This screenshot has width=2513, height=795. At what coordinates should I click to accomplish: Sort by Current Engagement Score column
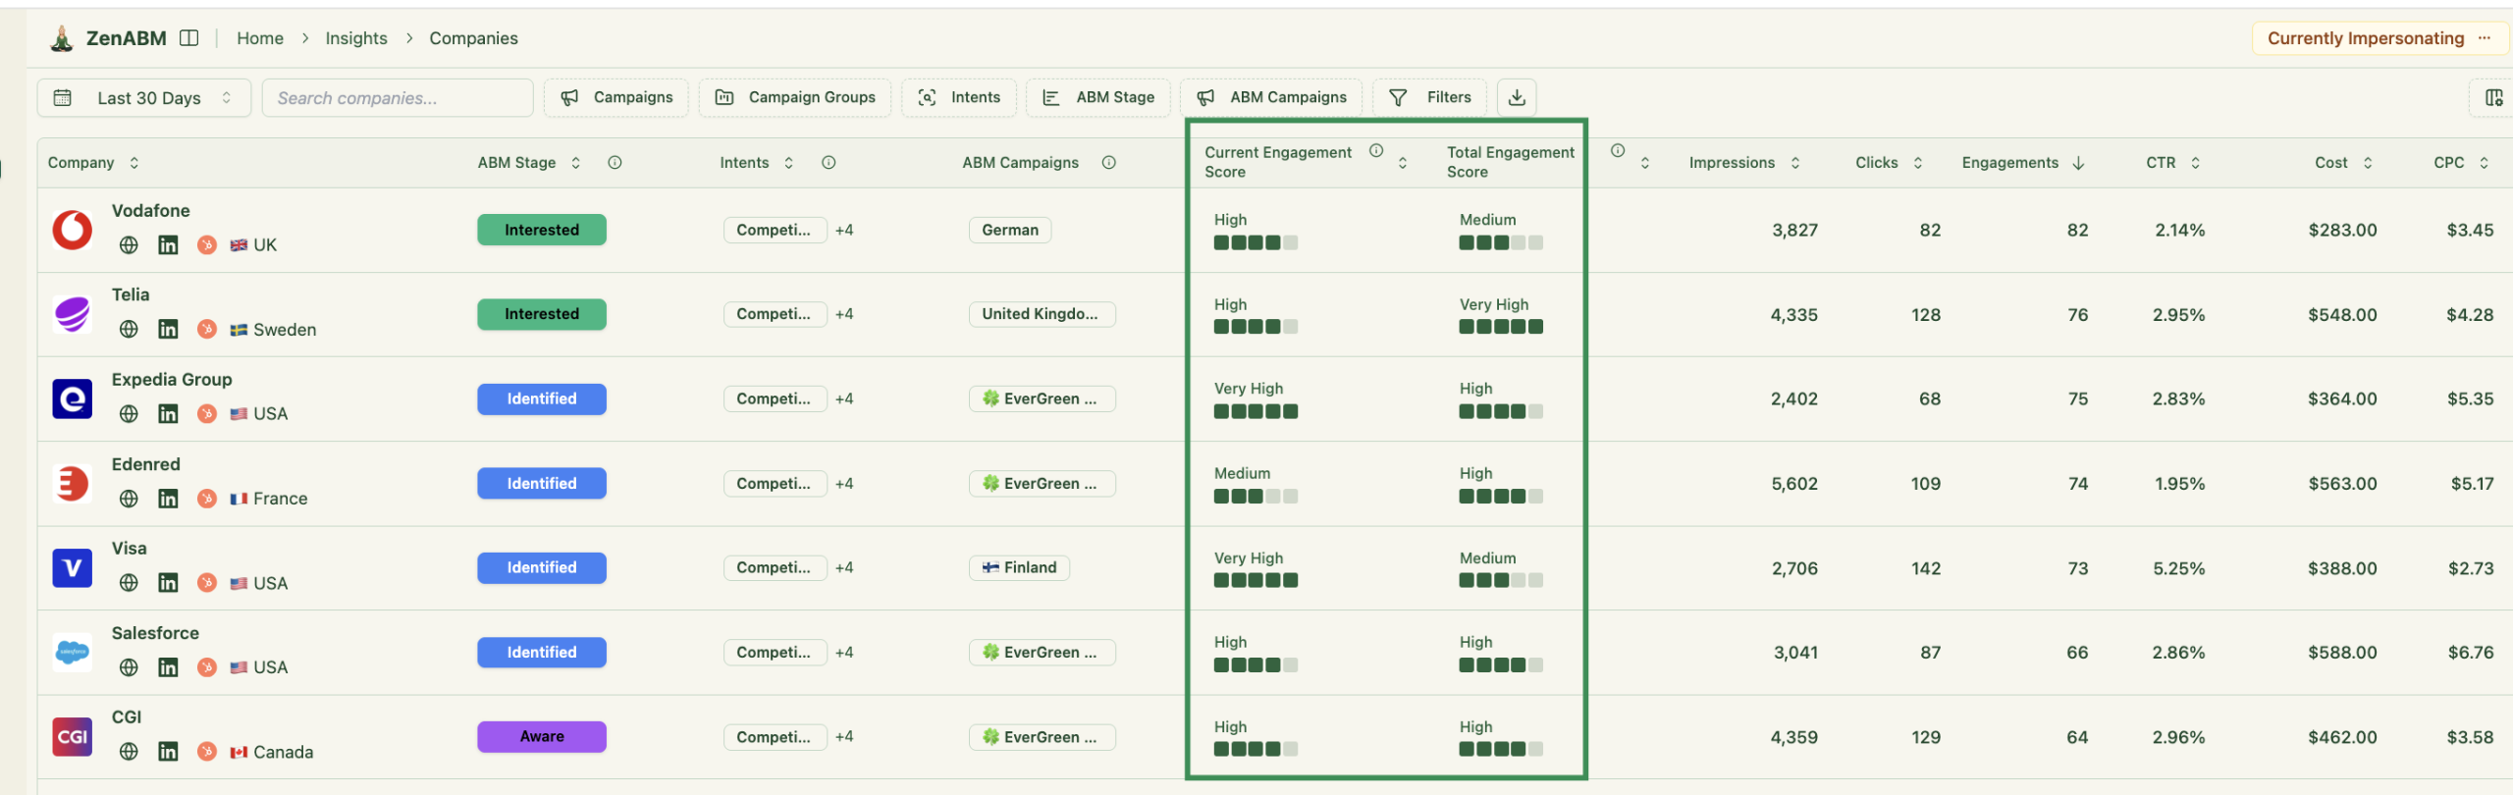1403,163
